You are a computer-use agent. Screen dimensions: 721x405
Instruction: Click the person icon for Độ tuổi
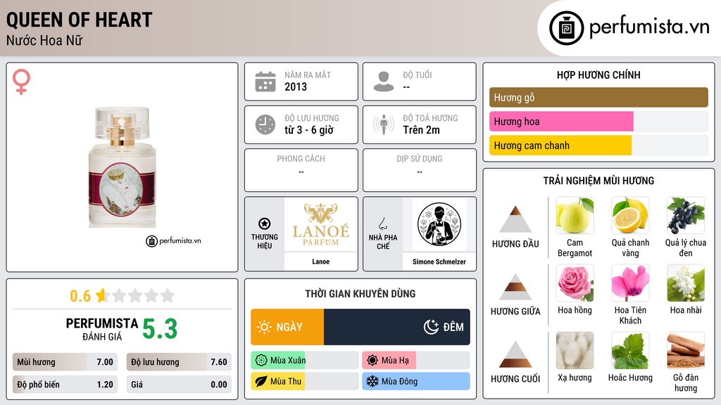[384, 82]
